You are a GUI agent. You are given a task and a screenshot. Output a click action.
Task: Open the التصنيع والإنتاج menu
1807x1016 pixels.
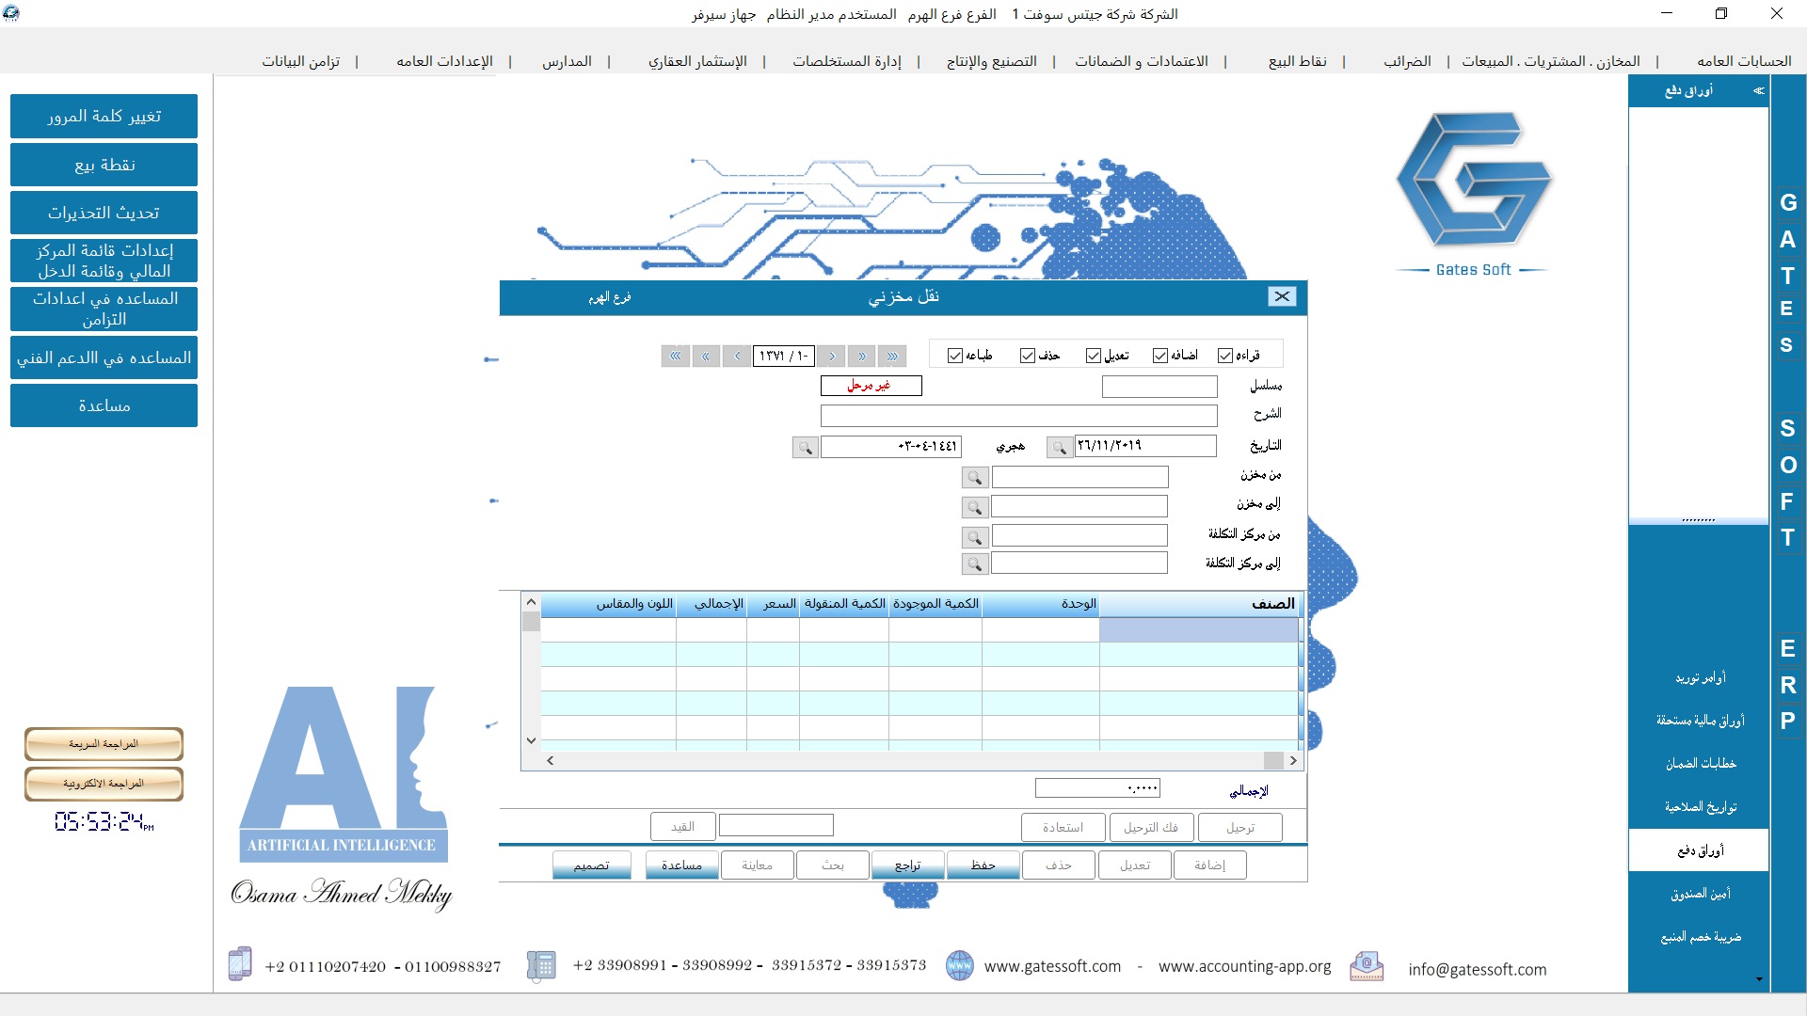pyautogui.click(x=992, y=61)
